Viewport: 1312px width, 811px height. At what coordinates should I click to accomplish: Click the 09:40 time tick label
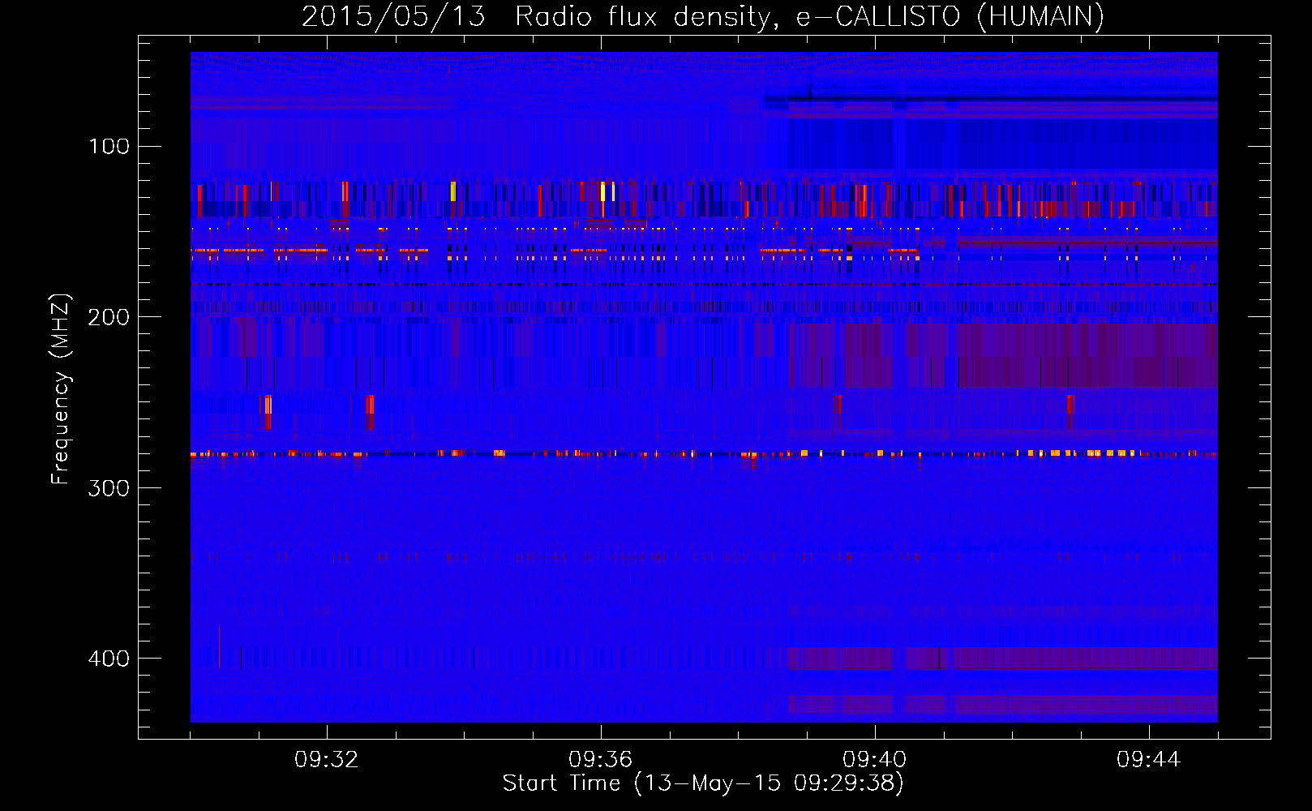[875, 760]
